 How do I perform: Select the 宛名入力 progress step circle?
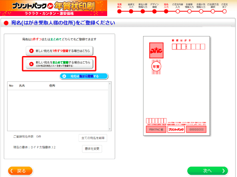166,12
